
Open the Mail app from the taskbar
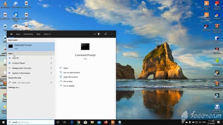(99, 122)
